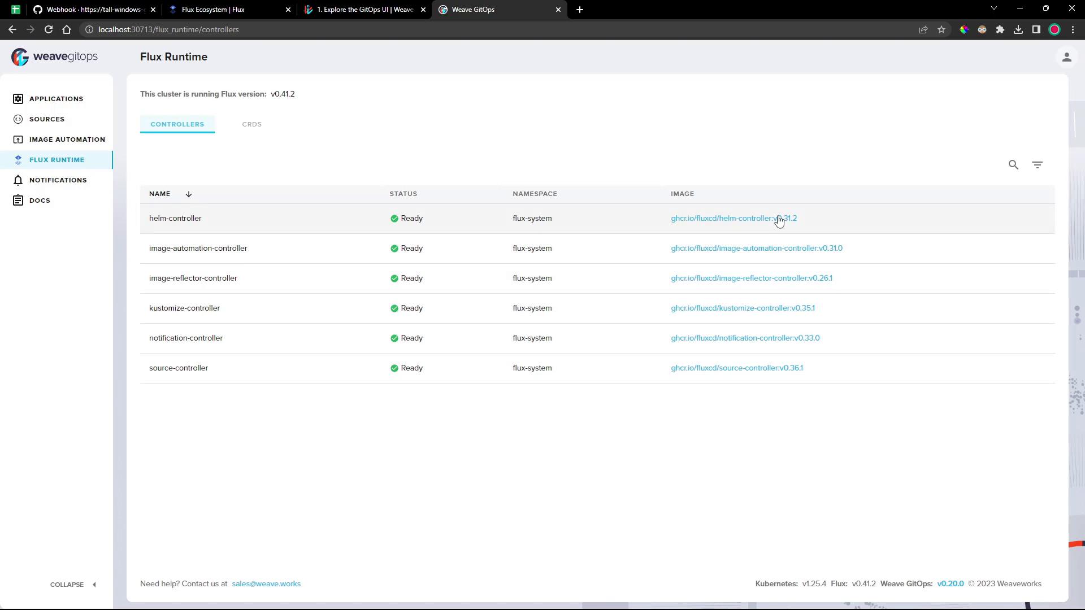Click the Namespace column header
This screenshot has height=610, width=1085.
[x=535, y=194]
